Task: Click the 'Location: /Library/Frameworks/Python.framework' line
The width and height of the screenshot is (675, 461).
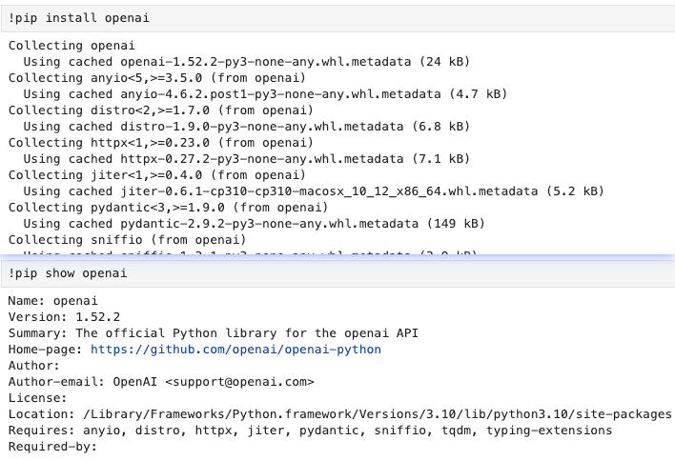Action: pyautogui.click(x=339, y=414)
